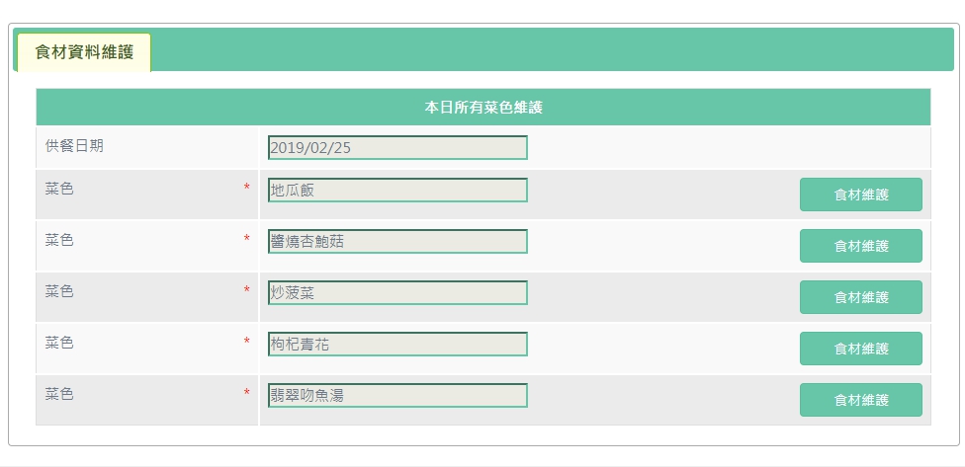
Task: Focus the 醬燒杏鮑菇 dish input field
Action: (x=397, y=242)
